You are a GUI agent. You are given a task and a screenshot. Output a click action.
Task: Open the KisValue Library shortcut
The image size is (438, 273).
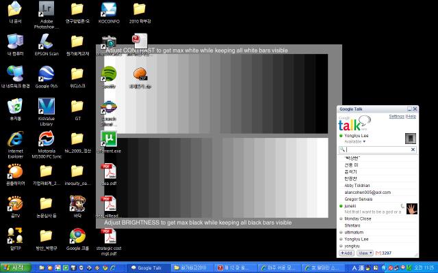(x=47, y=108)
